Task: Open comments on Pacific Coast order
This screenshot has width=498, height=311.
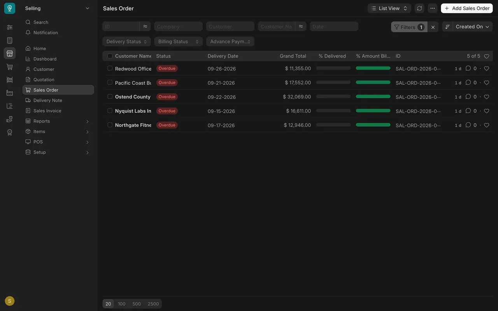Action: tap(468, 82)
